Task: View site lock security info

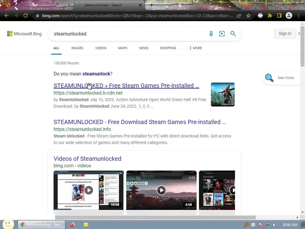Action: 37,16
